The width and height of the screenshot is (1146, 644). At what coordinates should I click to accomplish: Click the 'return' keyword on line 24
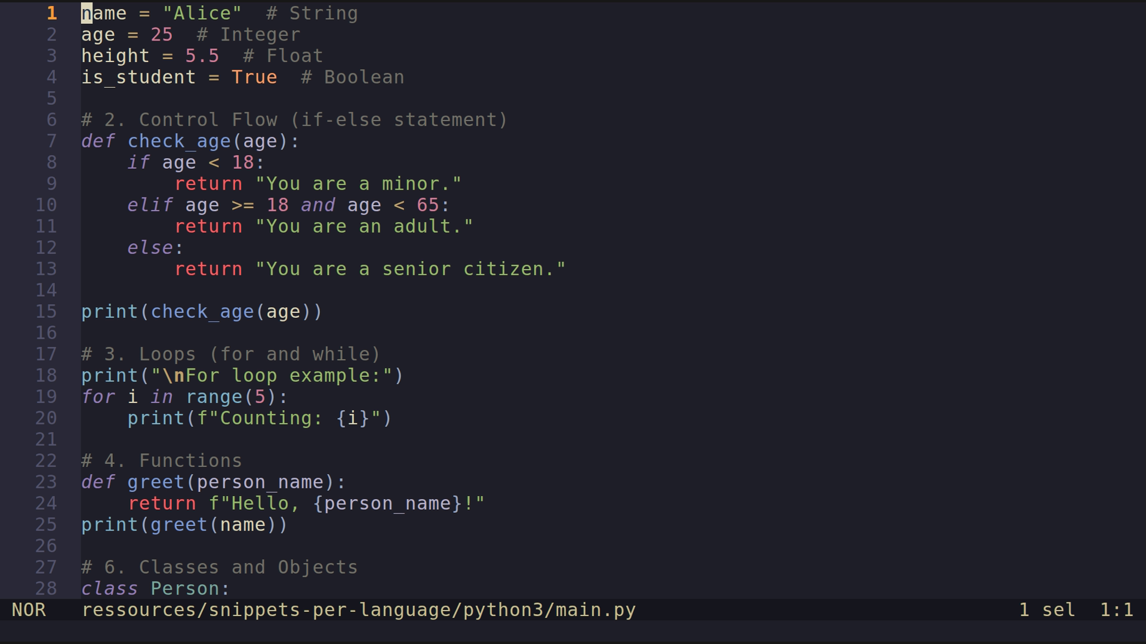(x=162, y=503)
